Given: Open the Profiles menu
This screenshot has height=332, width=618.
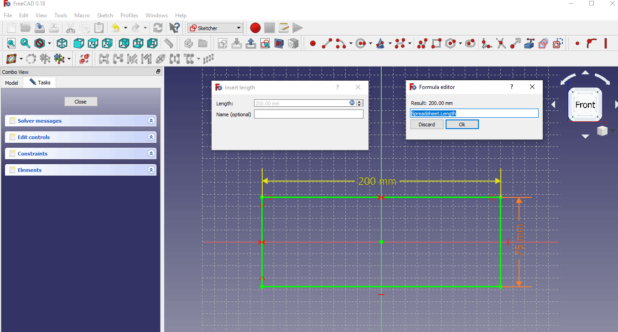Looking at the screenshot, I should click(x=129, y=16).
